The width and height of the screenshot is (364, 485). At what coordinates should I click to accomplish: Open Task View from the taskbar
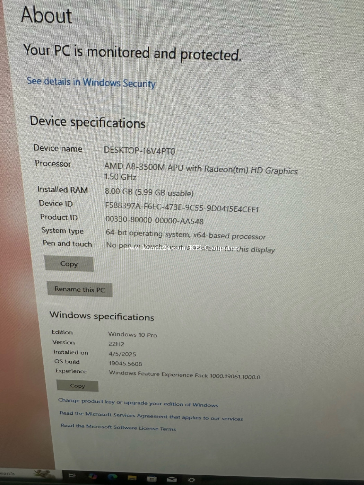(x=72, y=475)
